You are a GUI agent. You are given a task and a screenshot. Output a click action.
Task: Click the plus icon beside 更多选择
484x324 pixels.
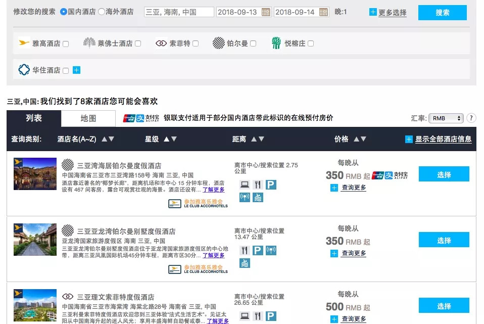tap(373, 12)
